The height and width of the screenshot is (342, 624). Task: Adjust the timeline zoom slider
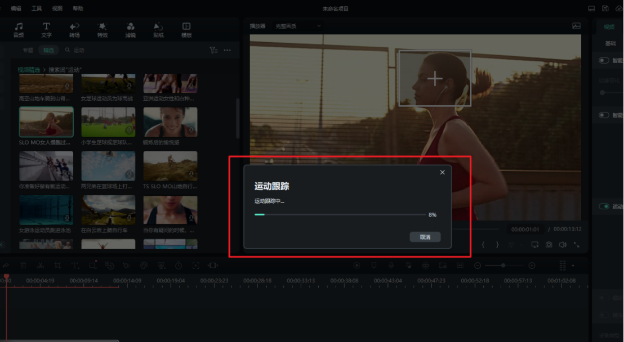(x=503, y=265)
